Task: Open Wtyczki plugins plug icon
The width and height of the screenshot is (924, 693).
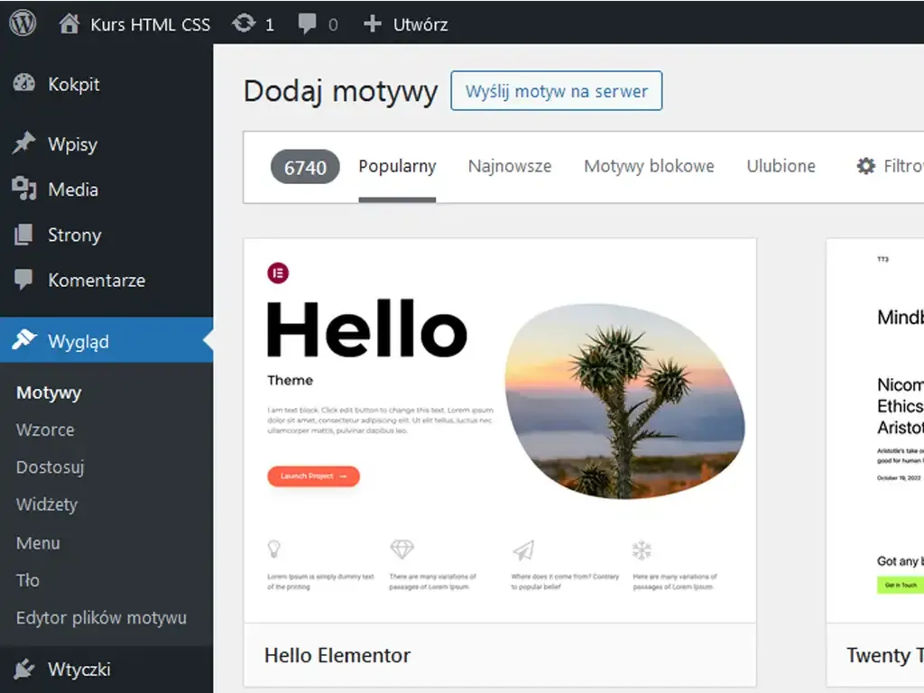Action: [x=22, y=669]
